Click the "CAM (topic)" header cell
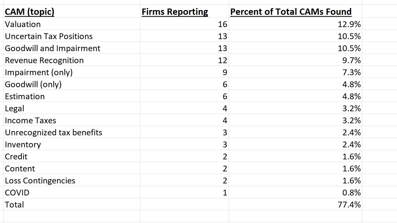The width and height of the screenshot is (397, 223). pyautogui.click(x=30, y=12)
